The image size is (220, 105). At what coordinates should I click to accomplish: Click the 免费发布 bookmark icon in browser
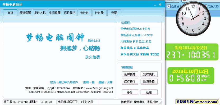pos(169,6)
